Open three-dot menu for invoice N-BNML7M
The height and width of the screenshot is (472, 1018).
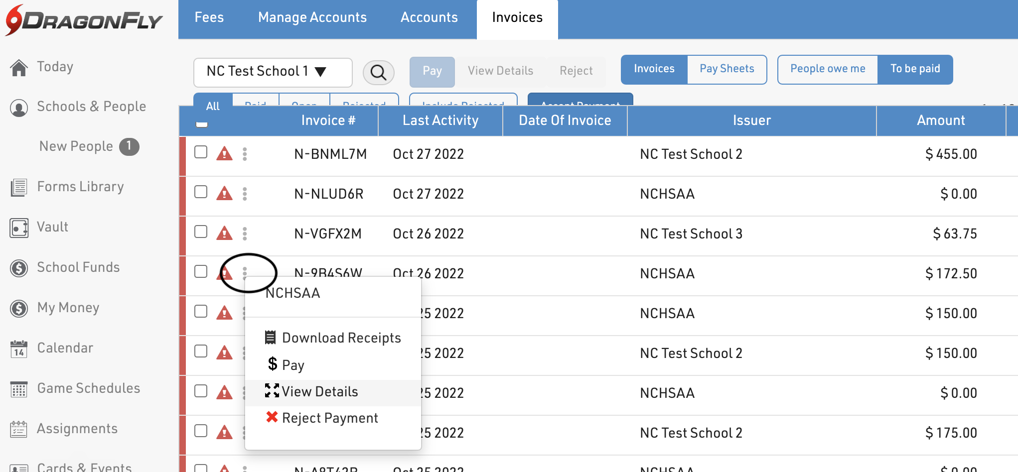click(245, 154)
